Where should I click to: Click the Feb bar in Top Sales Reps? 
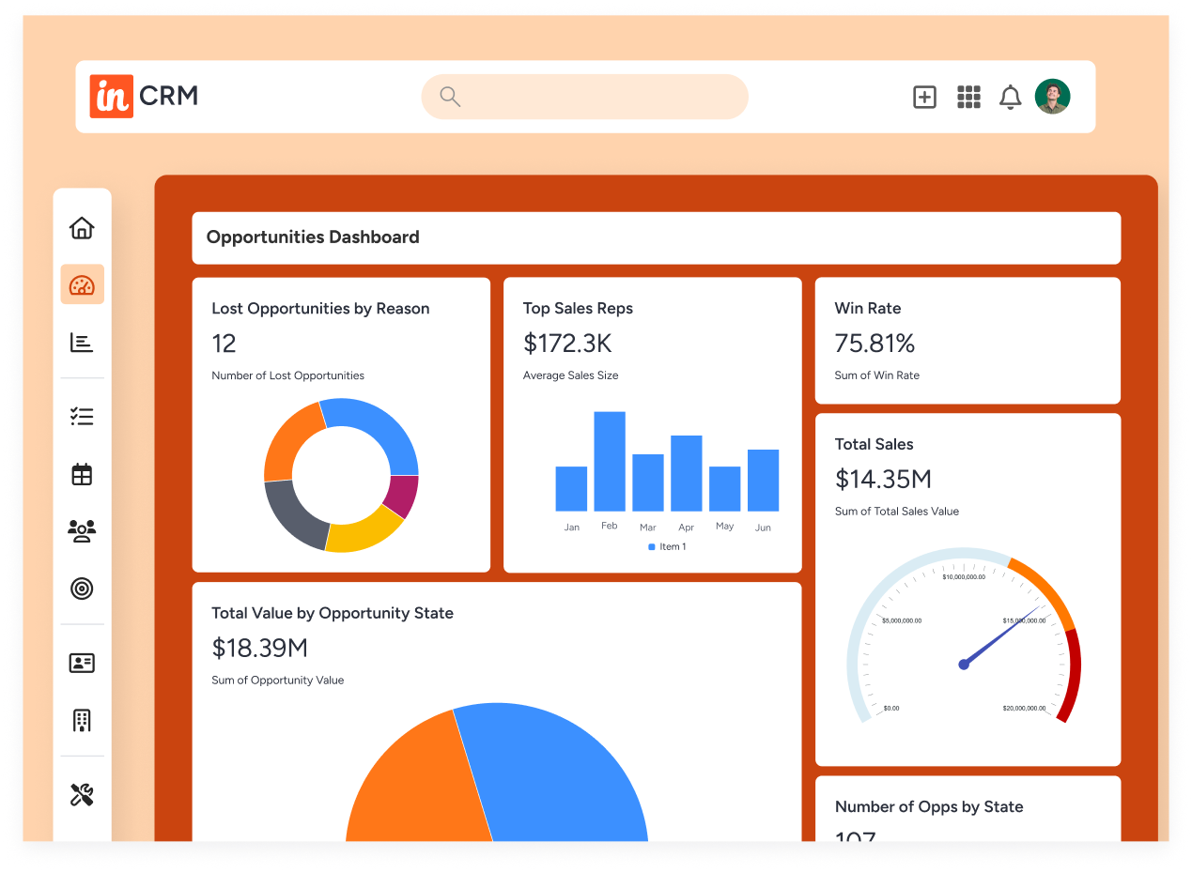point(610,461)
